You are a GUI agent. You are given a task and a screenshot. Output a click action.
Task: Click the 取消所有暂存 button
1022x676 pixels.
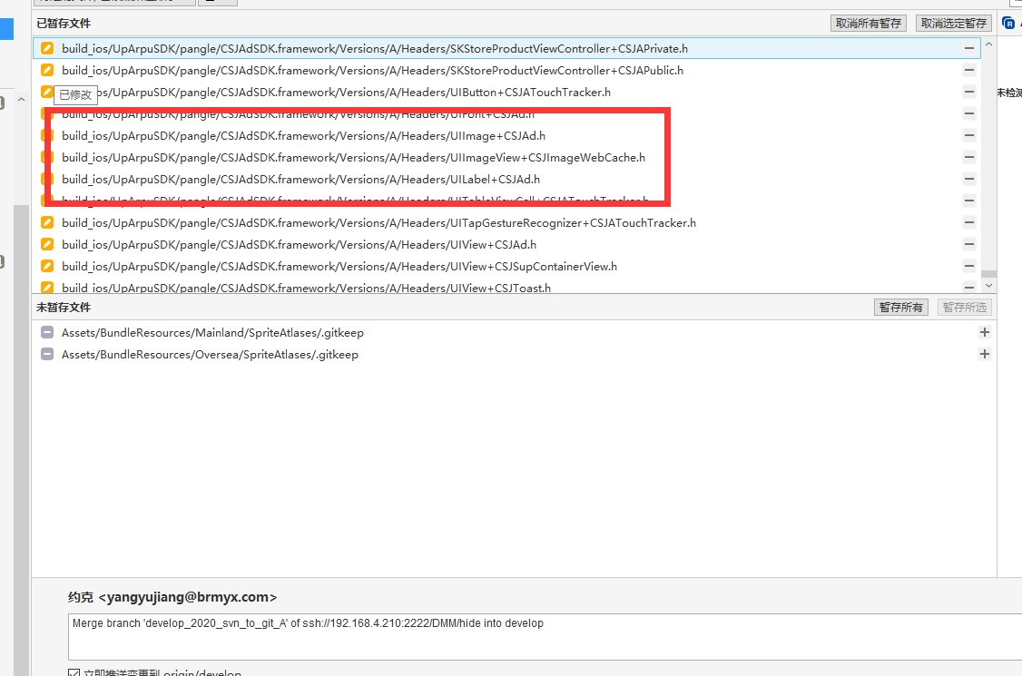click(869, 24)
